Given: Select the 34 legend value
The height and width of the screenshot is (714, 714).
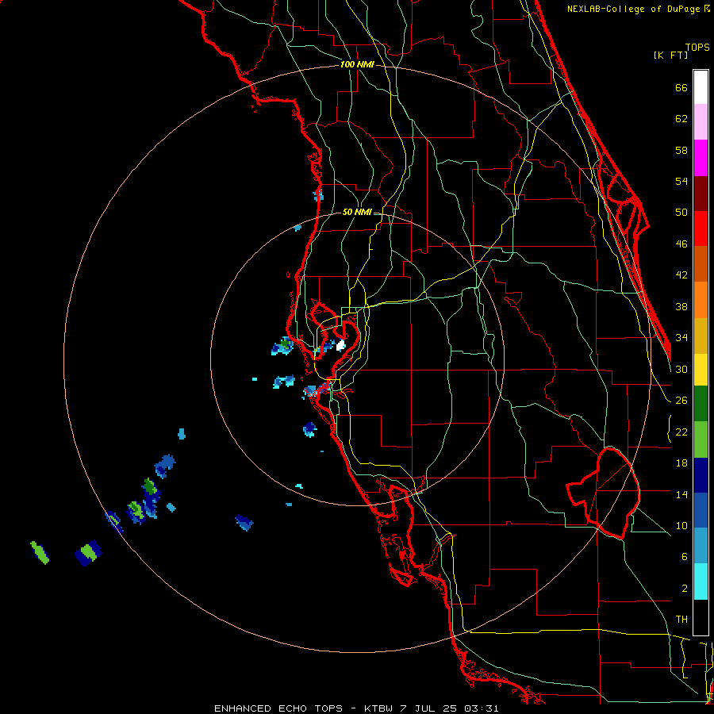Looking at the screenshot, I should click(681, 337).
